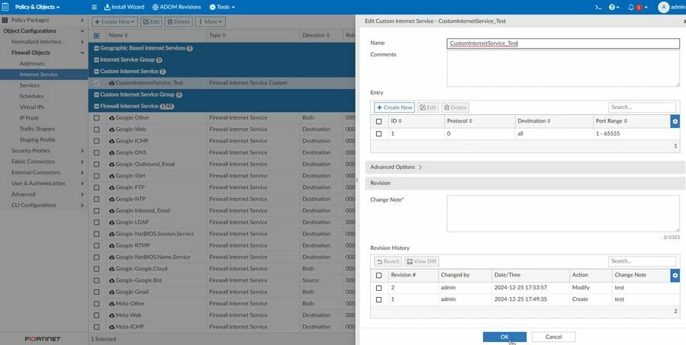Click Edit button in main toolbar
This screenshot has width=686, height=345.
point(151,22)
